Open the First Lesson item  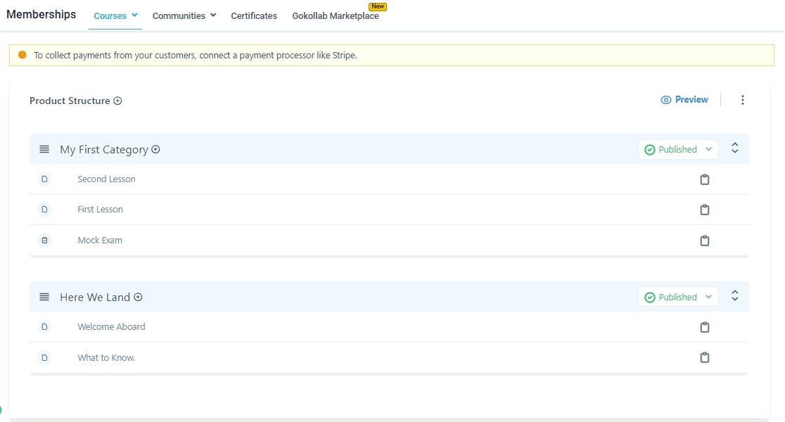pyautogui.click(x=100, y=210)
